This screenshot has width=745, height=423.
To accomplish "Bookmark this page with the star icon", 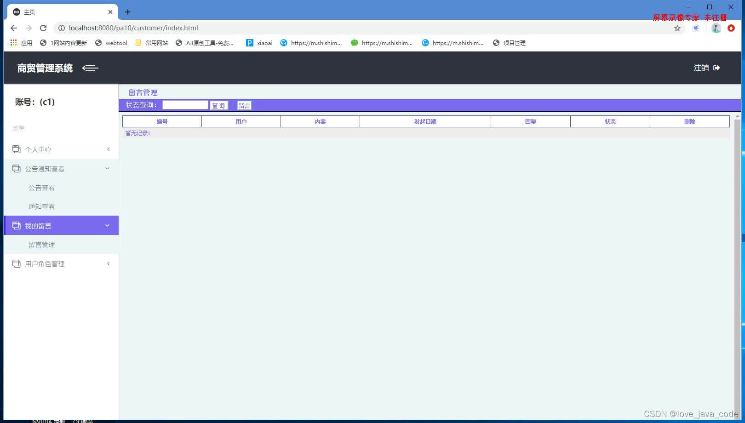I will click(x=677, y=28).
